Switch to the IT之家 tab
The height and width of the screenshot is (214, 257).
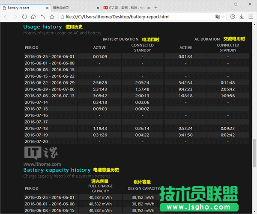pyautogui.click(x=124, y=8)
